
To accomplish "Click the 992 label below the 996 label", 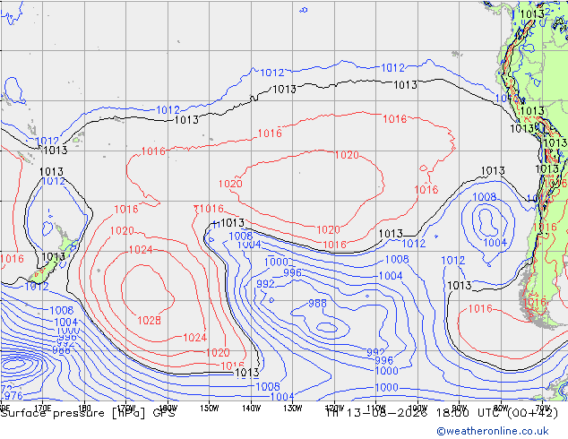I will pyautogui.click(x=265, y=284).
